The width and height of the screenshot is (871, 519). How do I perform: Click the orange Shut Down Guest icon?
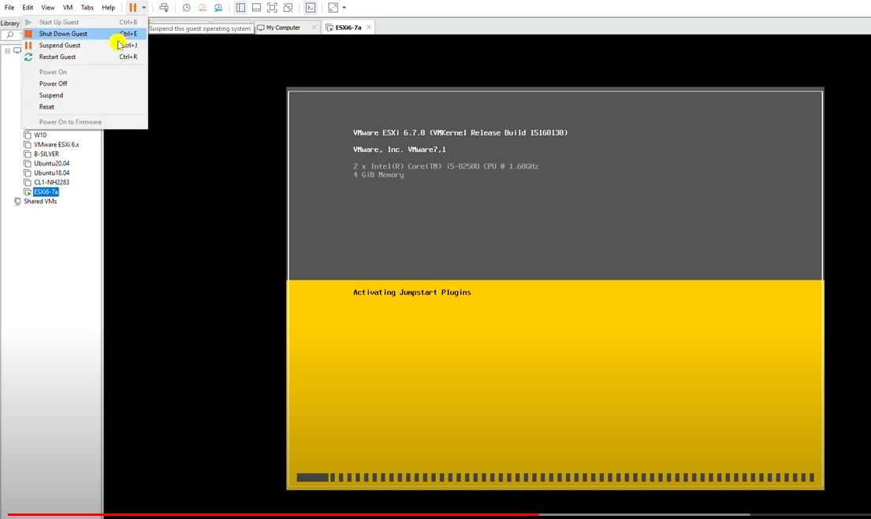tap(28, 34)
